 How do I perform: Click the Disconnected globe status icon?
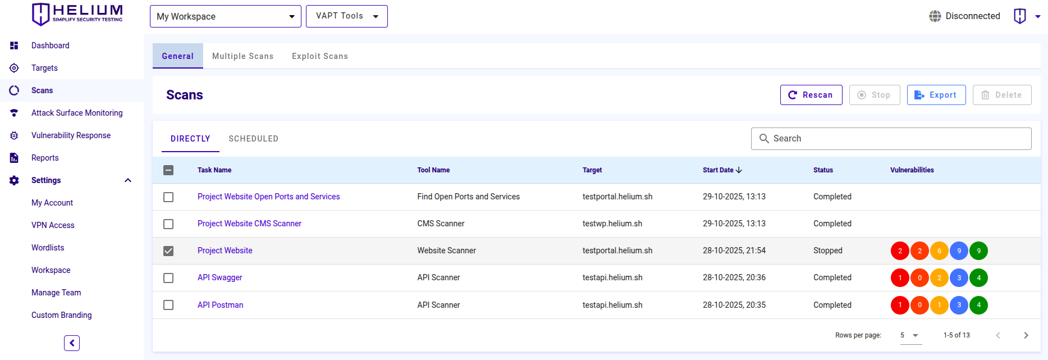(935, 16)
